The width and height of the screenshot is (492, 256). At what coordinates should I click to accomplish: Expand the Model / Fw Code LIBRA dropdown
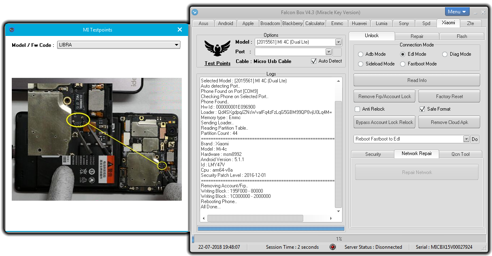coord(177,45)
